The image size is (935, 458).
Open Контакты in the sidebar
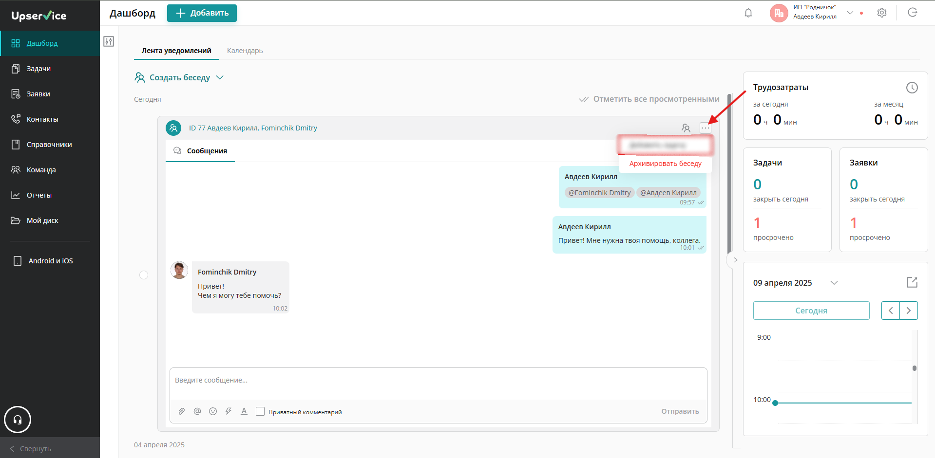click(x=50, y=119)
